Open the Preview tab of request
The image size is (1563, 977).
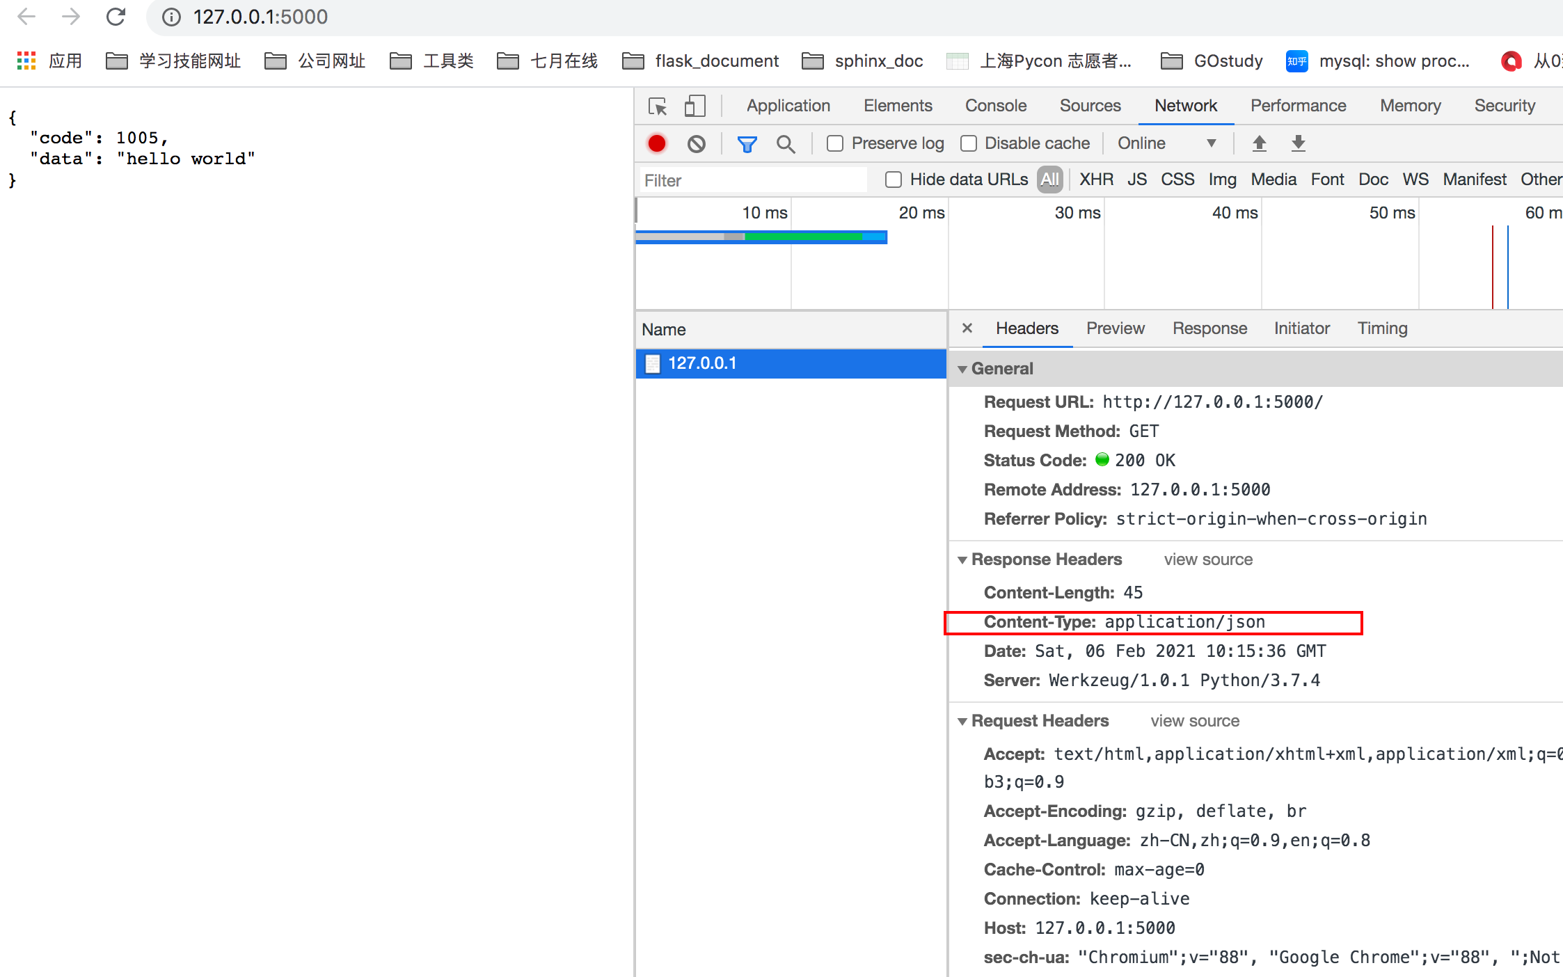tap(1115, 328)
